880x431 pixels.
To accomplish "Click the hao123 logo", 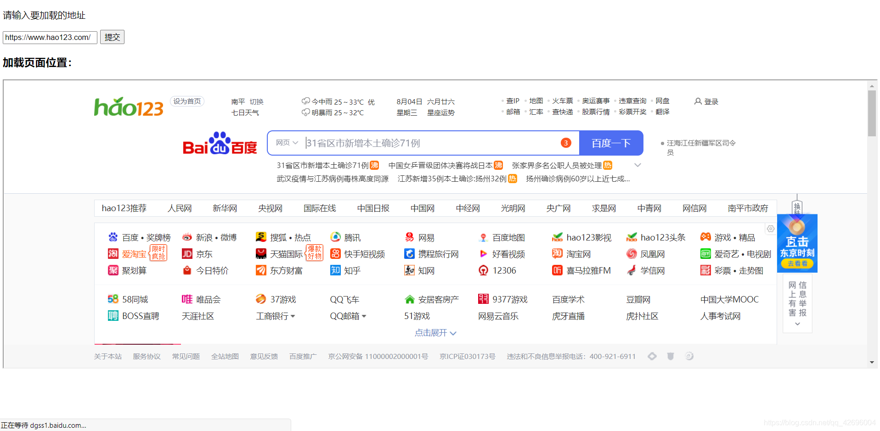I will [x=129, y=106].
